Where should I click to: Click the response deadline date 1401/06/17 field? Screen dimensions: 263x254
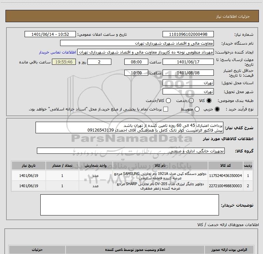(x=188, y=62)
